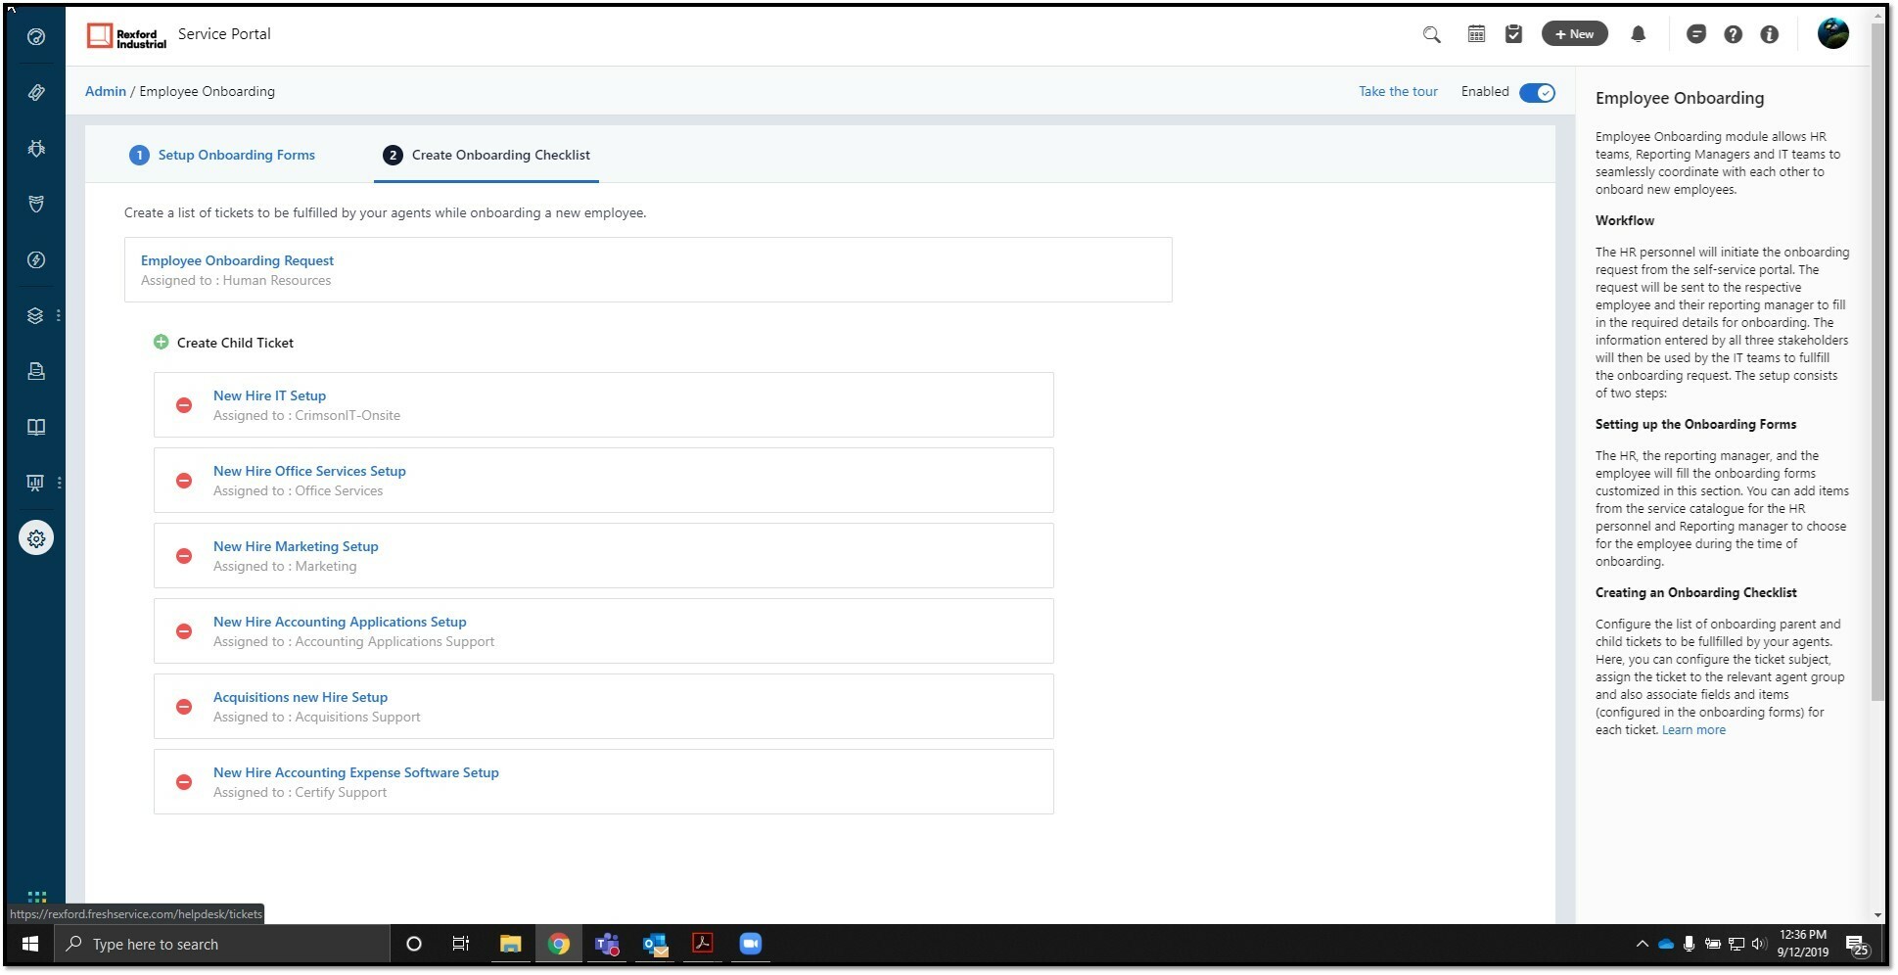Toggle the Enabled switch off

click(x=1537, y=92)
